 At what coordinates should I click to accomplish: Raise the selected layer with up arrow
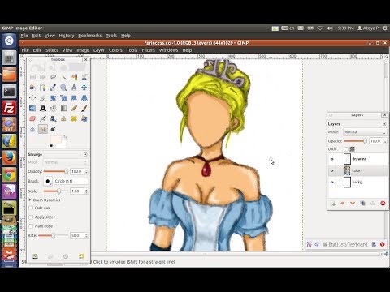point(343,204)
